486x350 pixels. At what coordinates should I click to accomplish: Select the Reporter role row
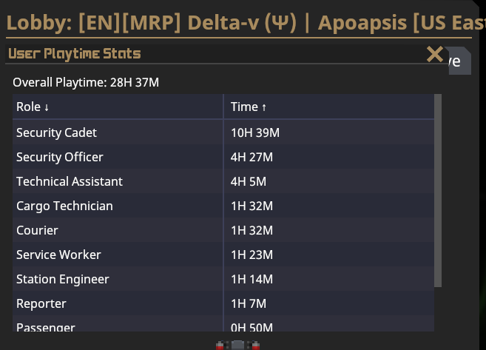223,303
